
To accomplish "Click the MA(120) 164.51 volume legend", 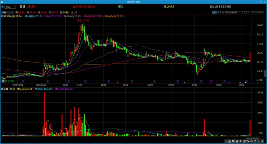I will point(64,89).
